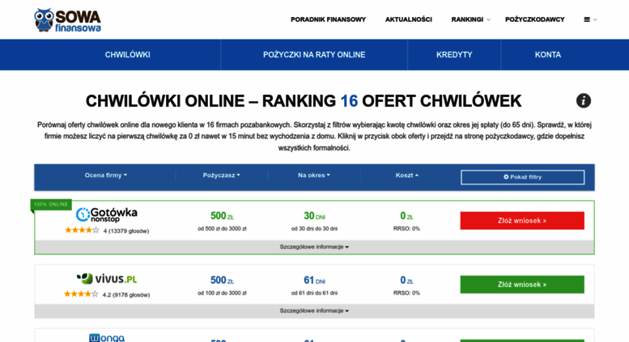Screen dimensions: 629x342
Task: Click the Gotówka nonstop logo
Action: click(x=107, y=214)
